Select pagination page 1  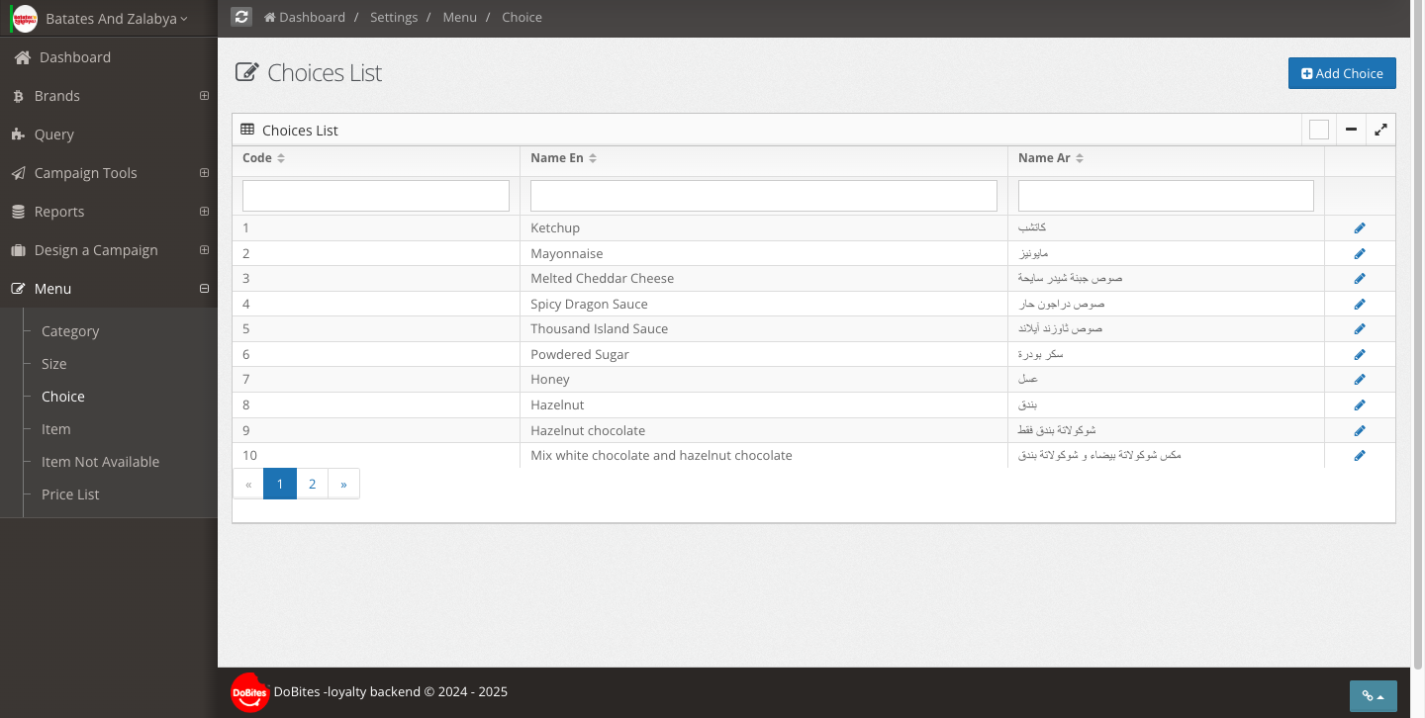[x=280, y=484]
